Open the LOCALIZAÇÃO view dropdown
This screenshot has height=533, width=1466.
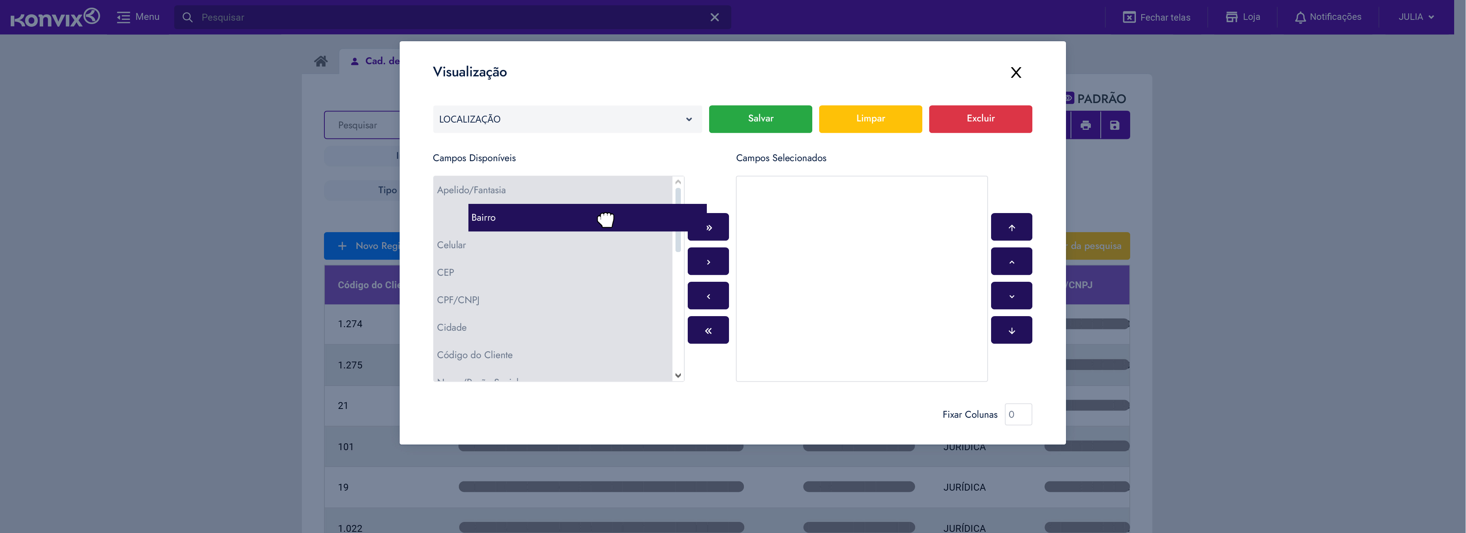(x=566, y=119)
